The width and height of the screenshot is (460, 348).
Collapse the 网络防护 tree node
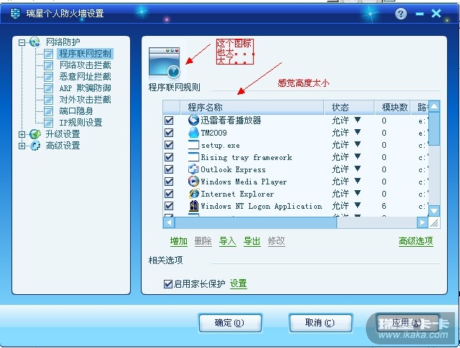(x=22, y=42)
